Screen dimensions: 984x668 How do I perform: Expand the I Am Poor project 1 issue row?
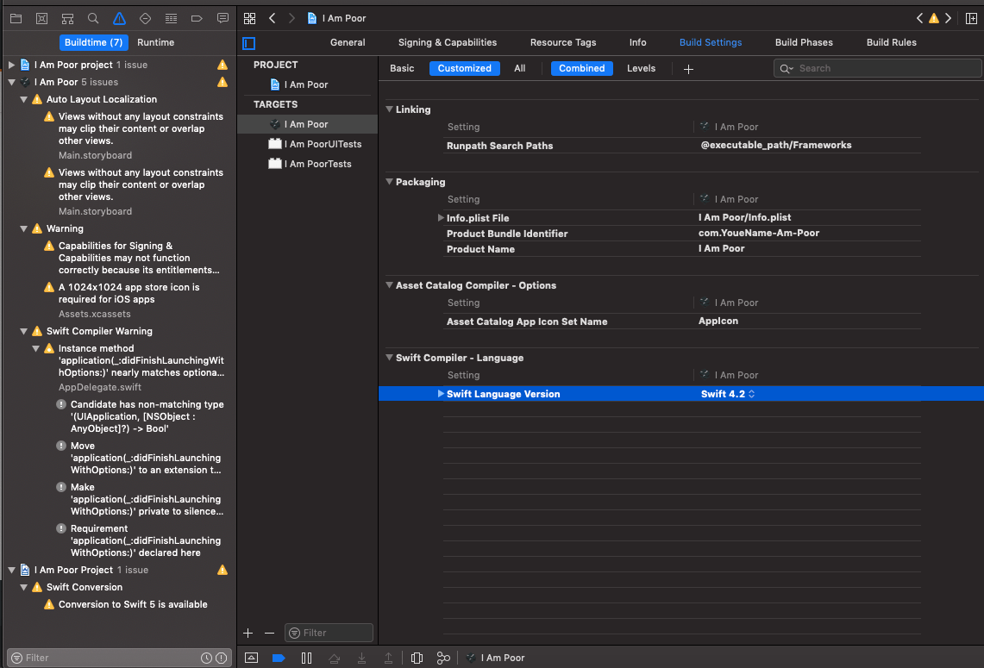point(11,65)
